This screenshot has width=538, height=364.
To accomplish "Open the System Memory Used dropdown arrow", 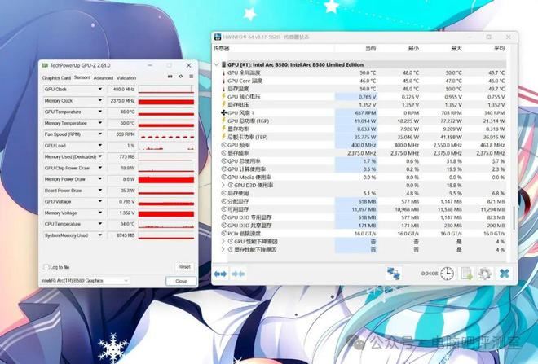I will click(100, 235).
